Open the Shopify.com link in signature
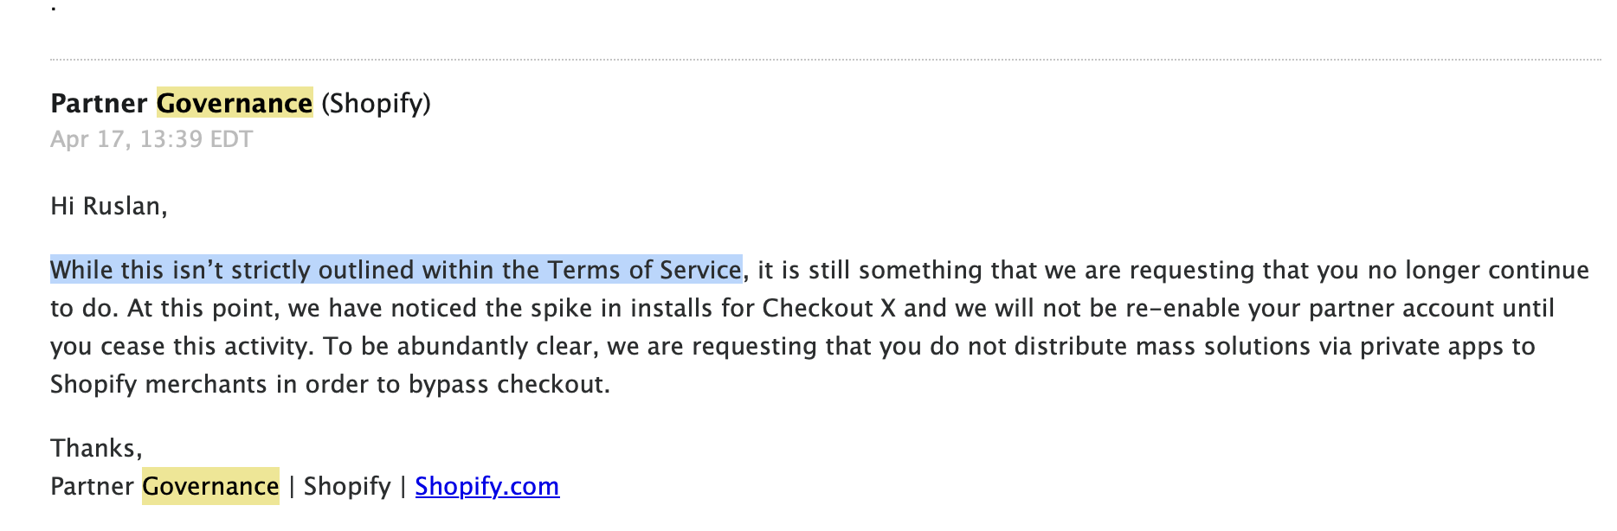 click(x=486, y=486)
